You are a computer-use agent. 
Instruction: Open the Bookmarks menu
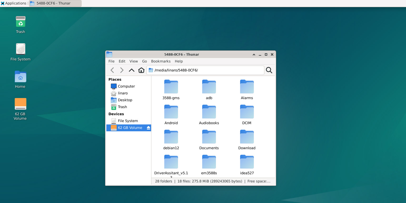click(161, 61)
